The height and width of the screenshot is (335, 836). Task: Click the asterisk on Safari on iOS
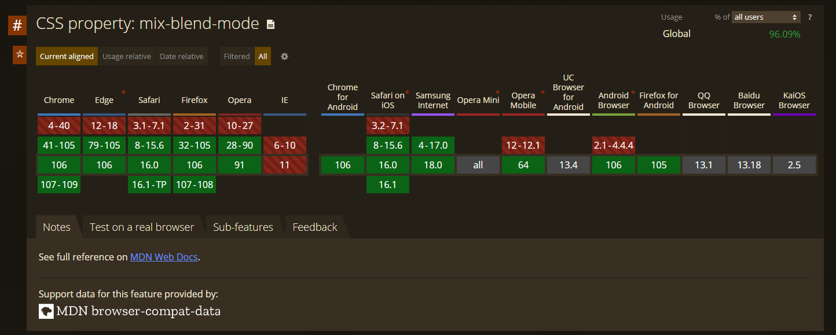408,93
